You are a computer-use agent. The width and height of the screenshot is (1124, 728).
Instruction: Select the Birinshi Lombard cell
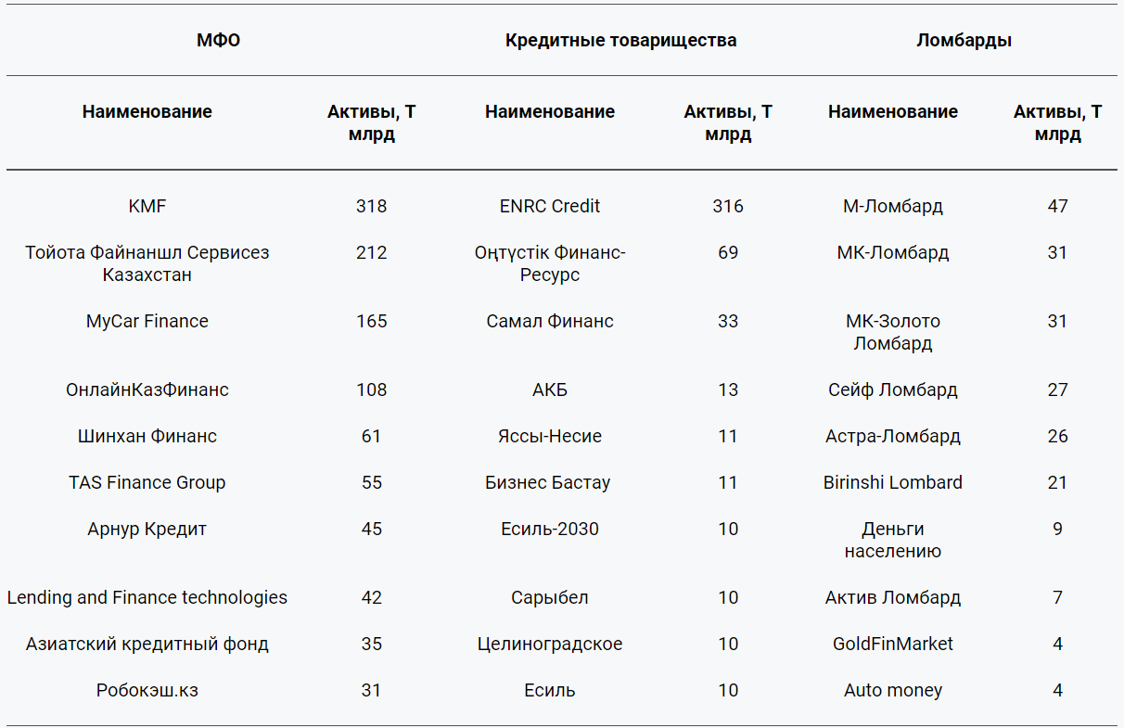(x=893, y=482)
